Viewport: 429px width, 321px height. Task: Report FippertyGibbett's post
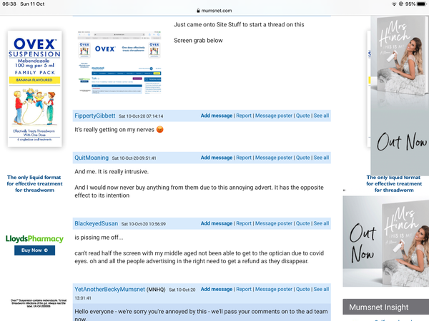point(244,116)
